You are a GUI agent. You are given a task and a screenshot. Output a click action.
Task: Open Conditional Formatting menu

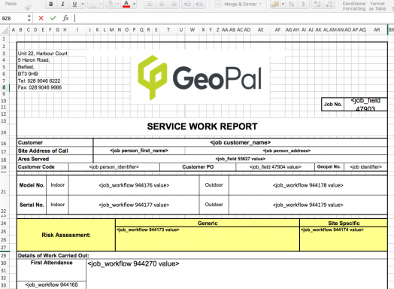pos(354,6)
